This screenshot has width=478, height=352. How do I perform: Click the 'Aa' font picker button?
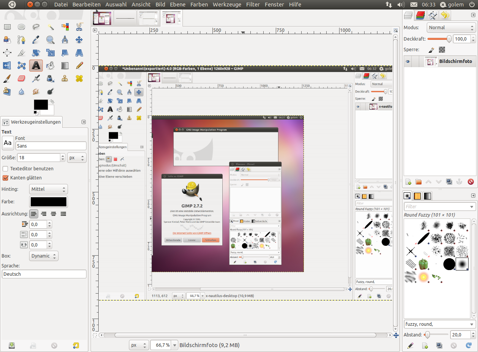coord(8,143)
